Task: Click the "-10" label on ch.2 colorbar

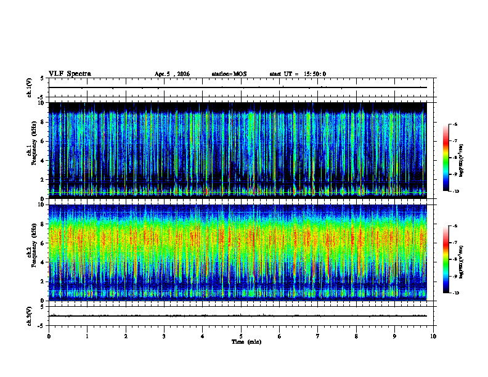Action: pos(455,293)
